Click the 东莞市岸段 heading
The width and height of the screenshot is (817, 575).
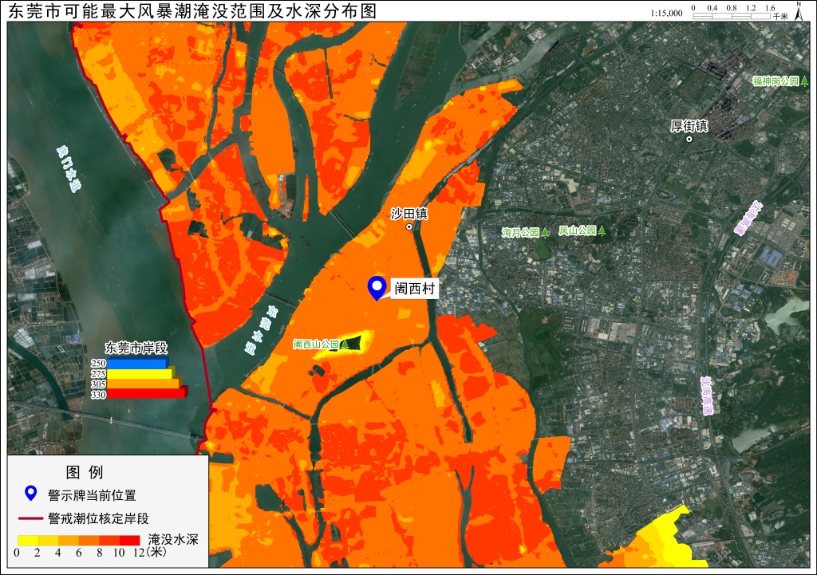[136, 348]
